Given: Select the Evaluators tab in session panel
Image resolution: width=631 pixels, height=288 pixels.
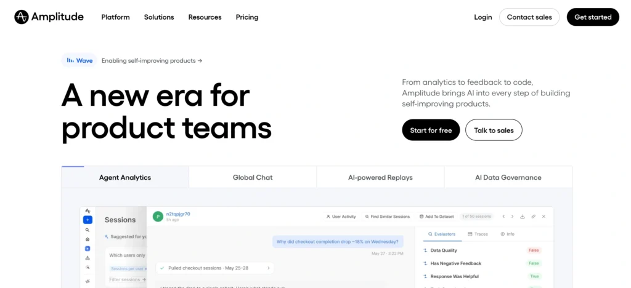Looking at the screenshot, I should coord(441,234).
